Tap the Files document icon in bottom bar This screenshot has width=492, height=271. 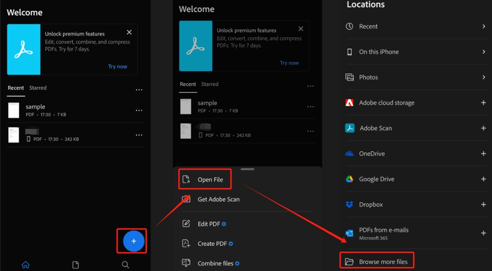(75, 265)
